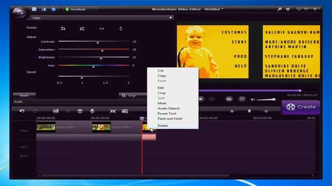Click the Undo arrow in the timeline toolbar
This screenshot has height=186, width=332.
click(22, 111)
